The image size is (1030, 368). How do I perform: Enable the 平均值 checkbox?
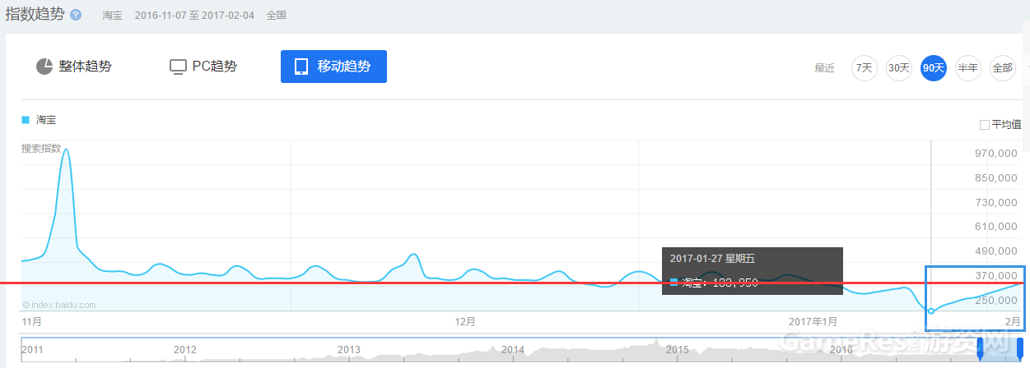tap(985, 125)
